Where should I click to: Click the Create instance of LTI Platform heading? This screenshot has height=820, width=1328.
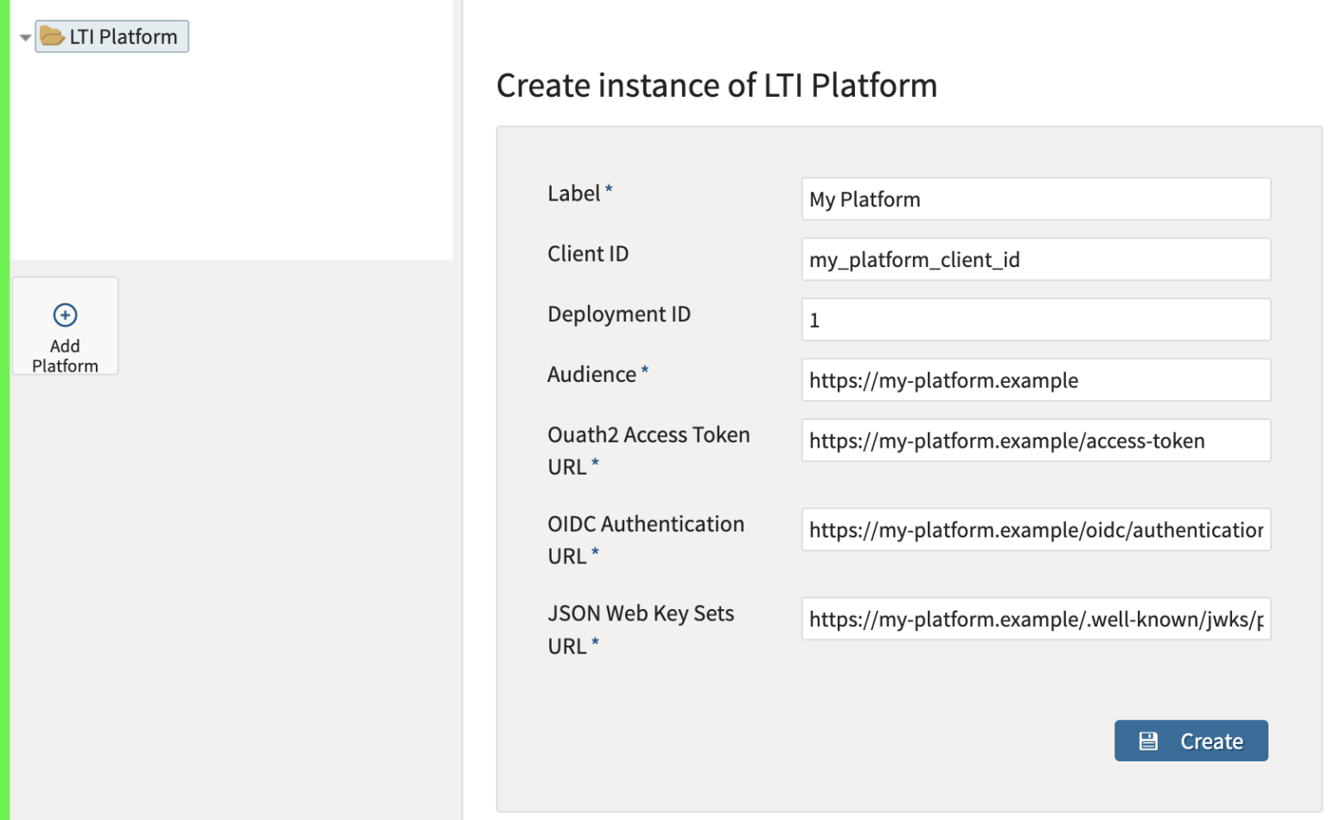pyautogui.click(x=716, y=86)
